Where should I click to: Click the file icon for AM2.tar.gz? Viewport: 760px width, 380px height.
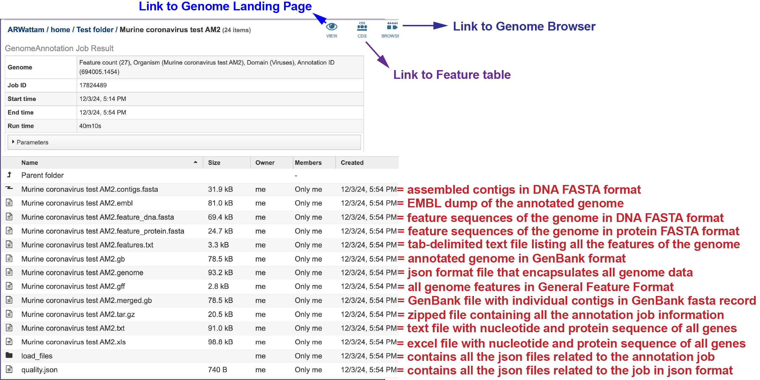(9, 314)
